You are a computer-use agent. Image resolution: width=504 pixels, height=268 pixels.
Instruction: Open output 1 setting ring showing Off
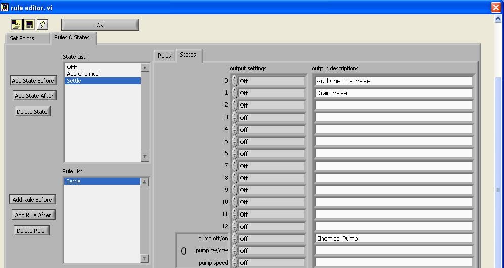pos(271,93)
